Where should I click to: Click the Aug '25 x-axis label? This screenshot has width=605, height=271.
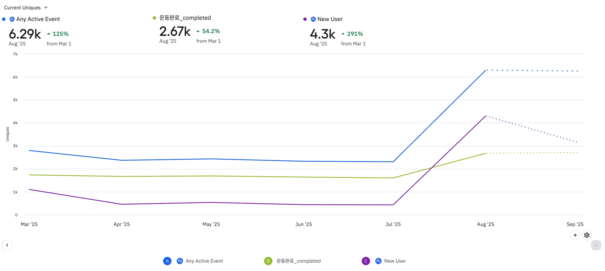(485, 224)
